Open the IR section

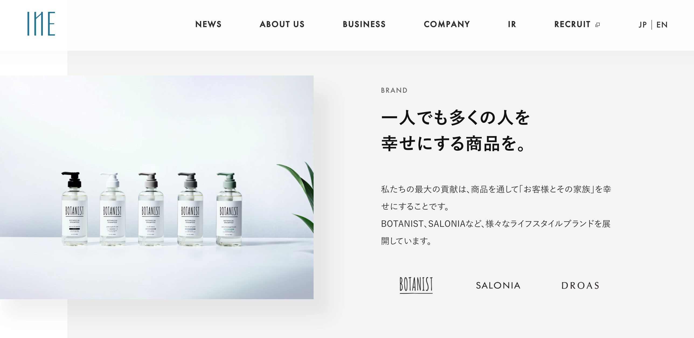pos(512,24)
